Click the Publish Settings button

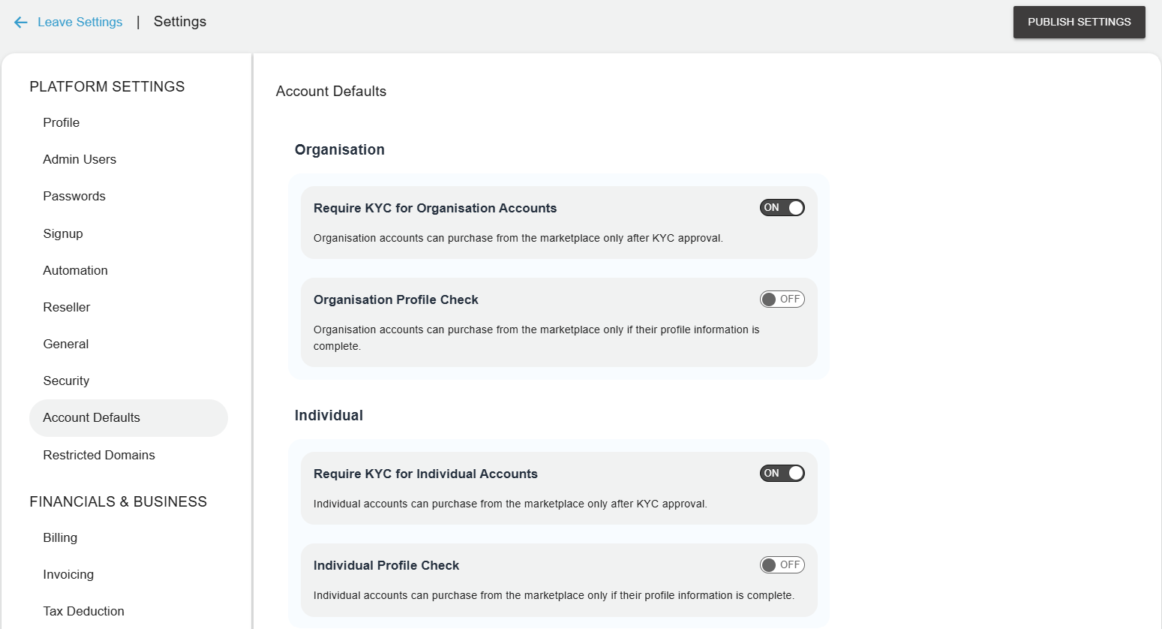click(1079, 22)
